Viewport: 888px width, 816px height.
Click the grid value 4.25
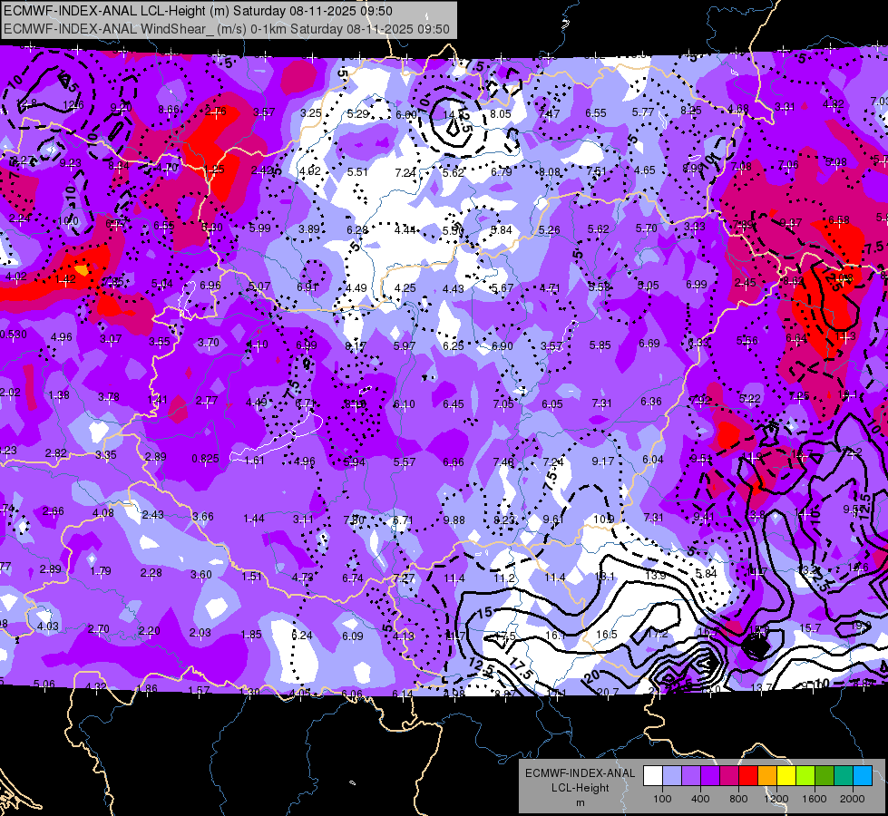405,287
